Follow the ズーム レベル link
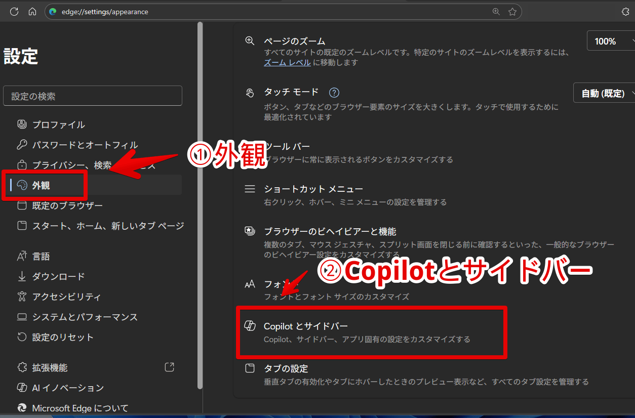Image resolution: width=635 pixels, height=418 pixels. click(287, 62)
